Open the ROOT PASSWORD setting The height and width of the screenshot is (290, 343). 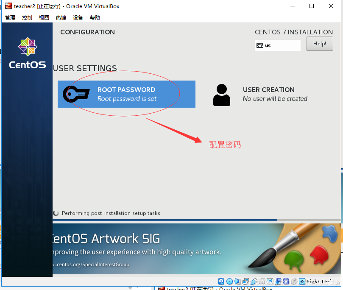126,94
